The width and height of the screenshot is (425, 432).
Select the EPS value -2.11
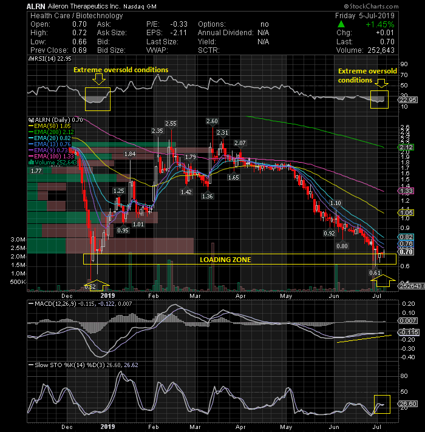click(x=178, y=33)
